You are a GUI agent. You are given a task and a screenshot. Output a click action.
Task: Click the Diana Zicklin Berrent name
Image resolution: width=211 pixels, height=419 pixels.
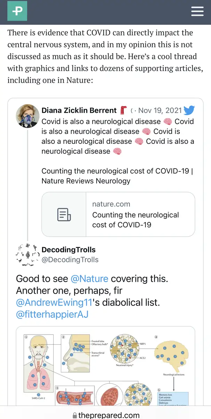pyautogui.click(x=79, y=110)
